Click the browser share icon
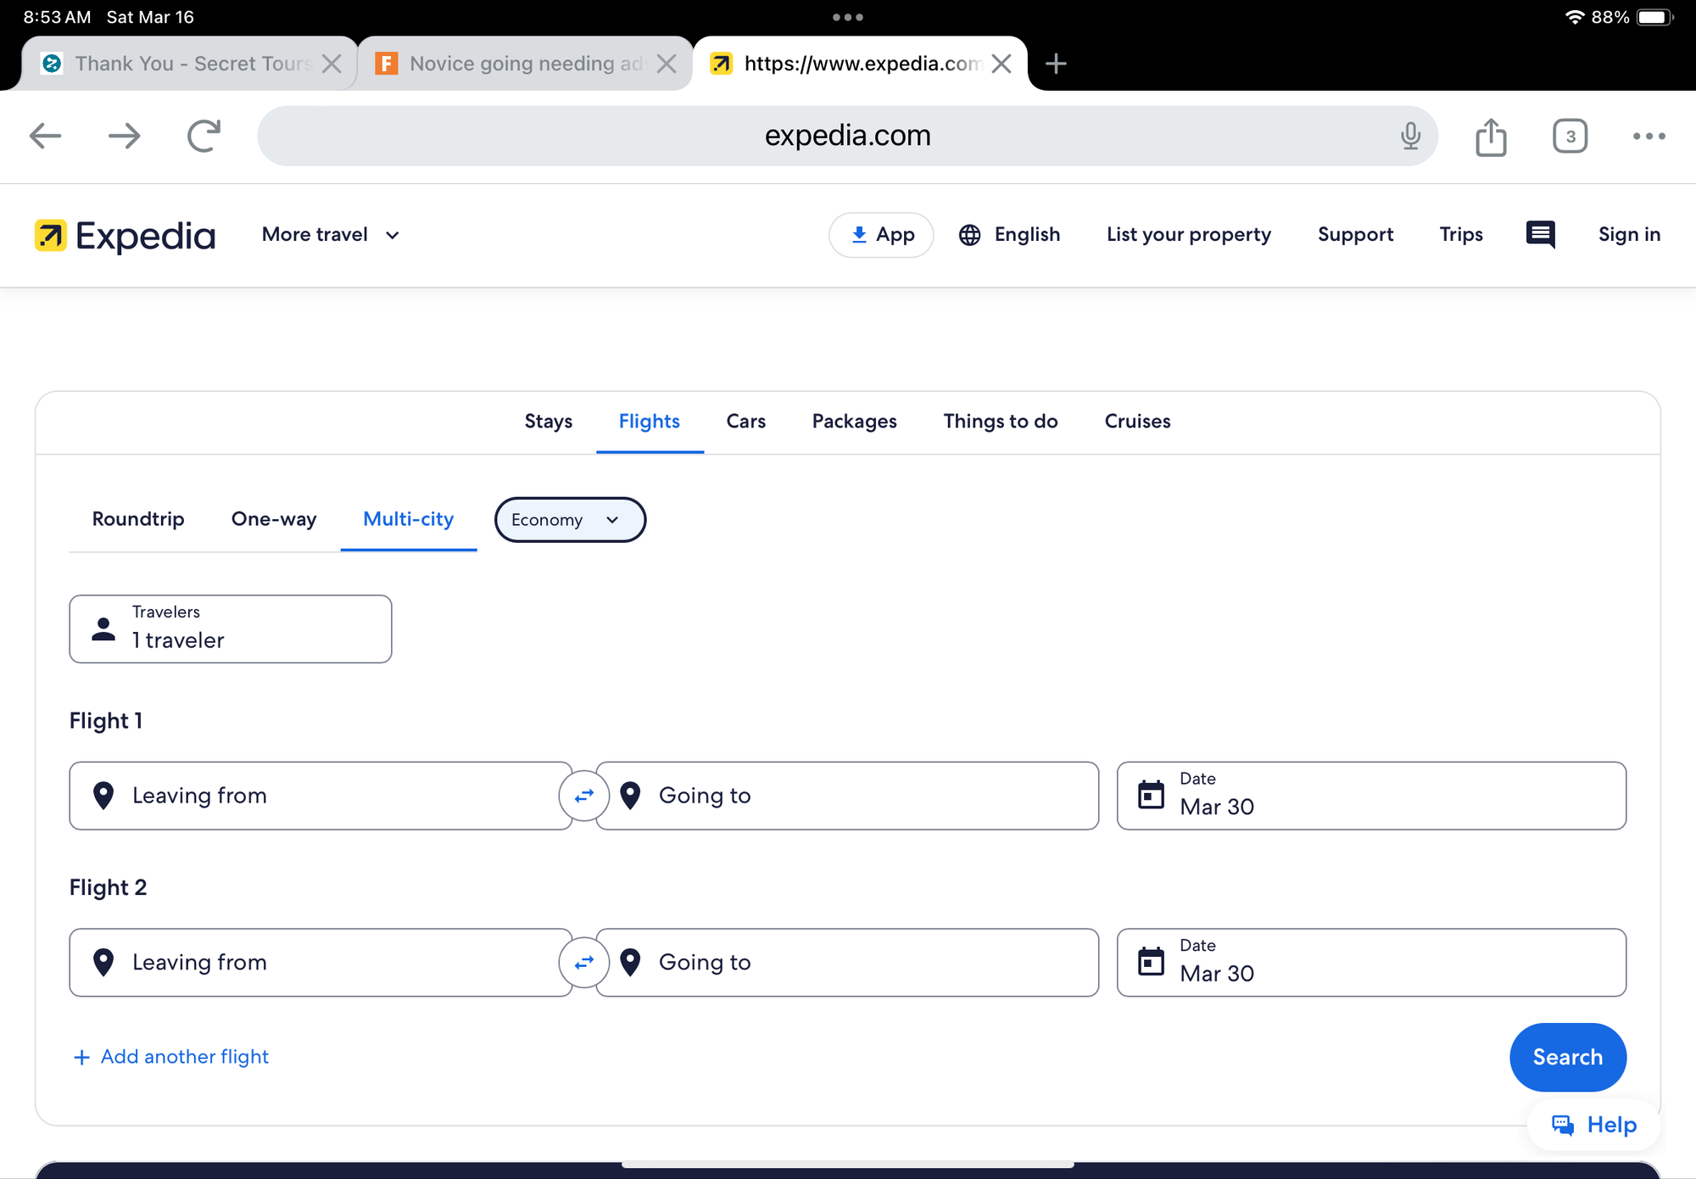 tap(1491, 137)
